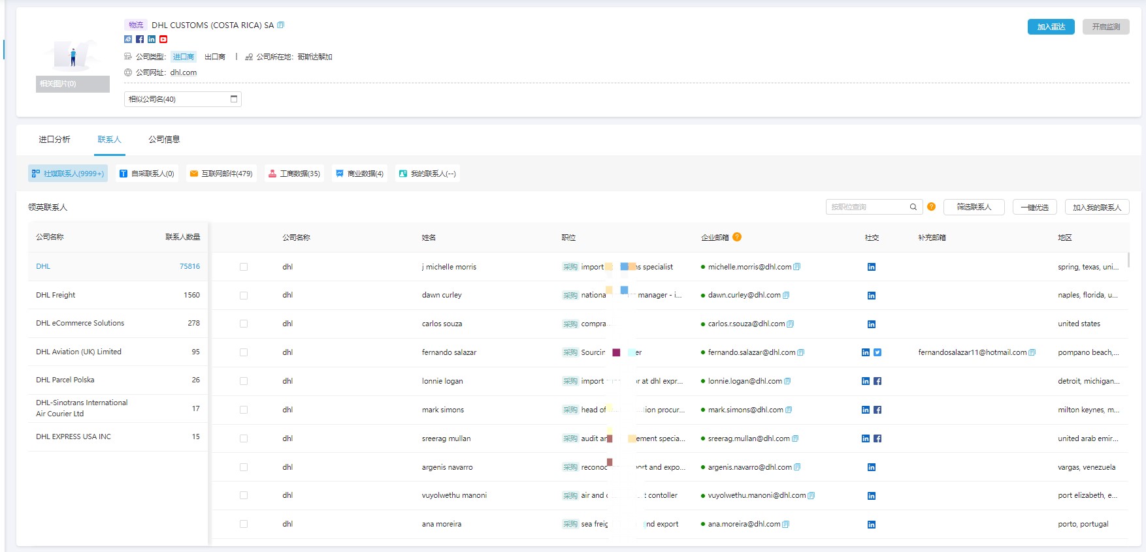Copy dawn.curley@dhl.com email address
This screenshot has height=552, width=1146.
click(786, 295)
